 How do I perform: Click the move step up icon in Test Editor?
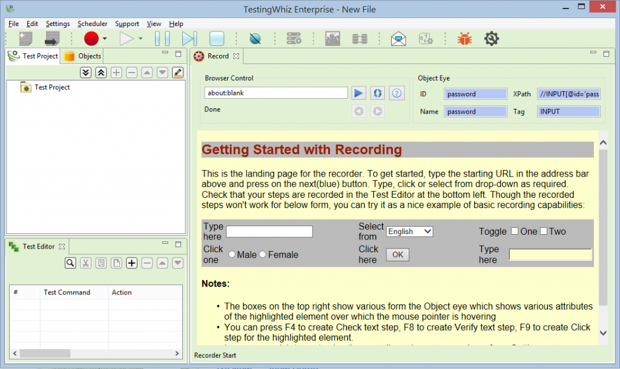click(162, 263)
